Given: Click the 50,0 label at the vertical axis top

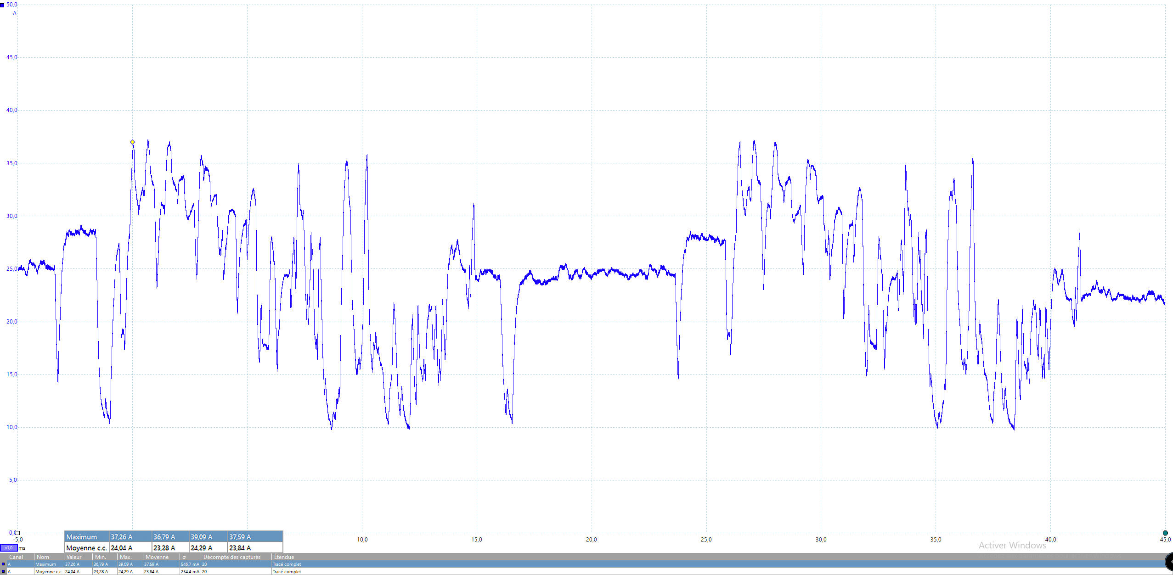Looking at the screenshot, I should [x=11, y=5].
